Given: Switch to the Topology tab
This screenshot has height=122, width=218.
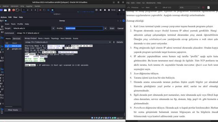Looking at the screenshot, I should [x=55, y=38].
